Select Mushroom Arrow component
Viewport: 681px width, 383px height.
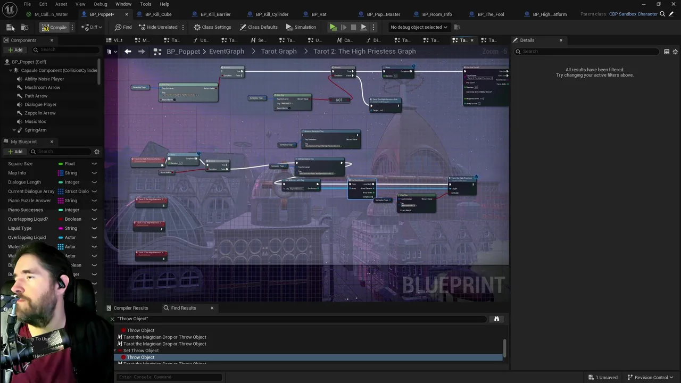(x=42, y=87)
